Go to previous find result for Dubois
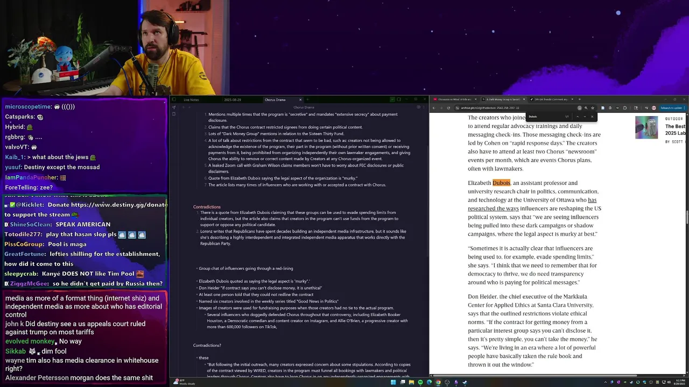This screenshot has height=387, width=689. tap(578, 117)
